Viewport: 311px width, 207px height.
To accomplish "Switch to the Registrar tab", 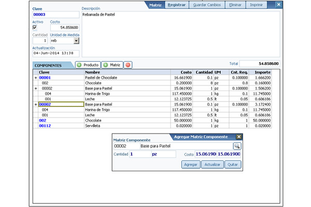I will tap(177, 5).
